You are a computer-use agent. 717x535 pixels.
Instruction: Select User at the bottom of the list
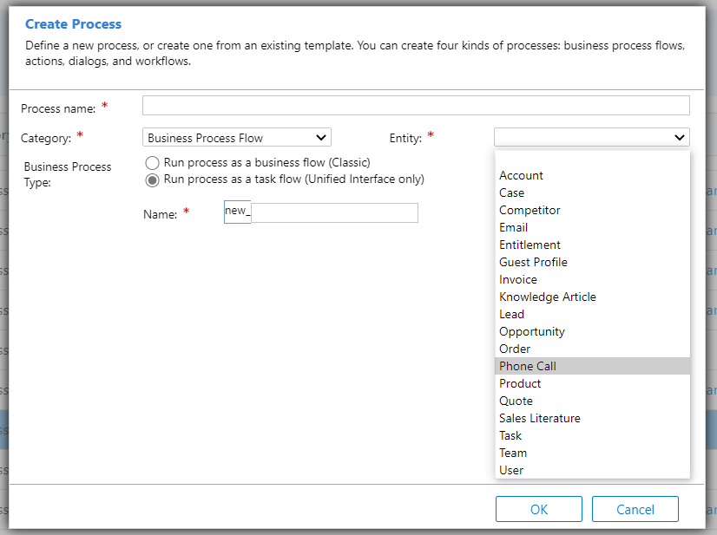(x=510, y=470)
